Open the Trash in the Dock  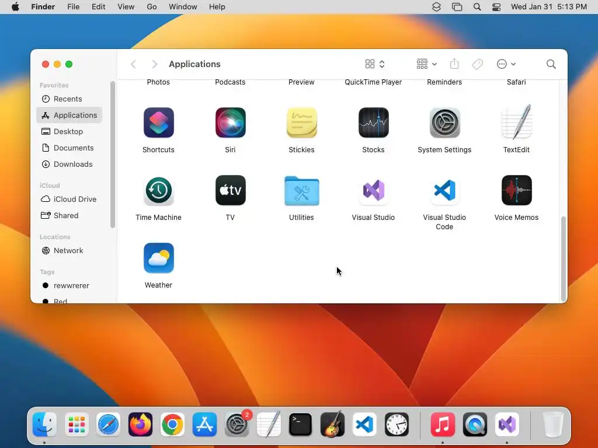pyautogui.click(x=553, y=425)
